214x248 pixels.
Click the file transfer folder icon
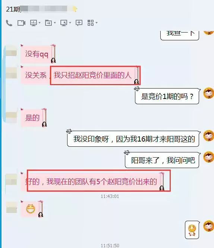tap(48, 23)
